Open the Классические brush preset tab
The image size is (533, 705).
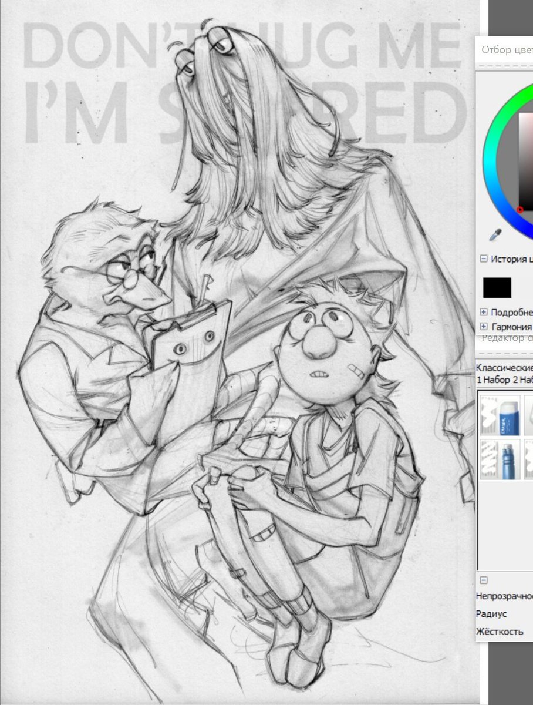click(x=504, y=368)
